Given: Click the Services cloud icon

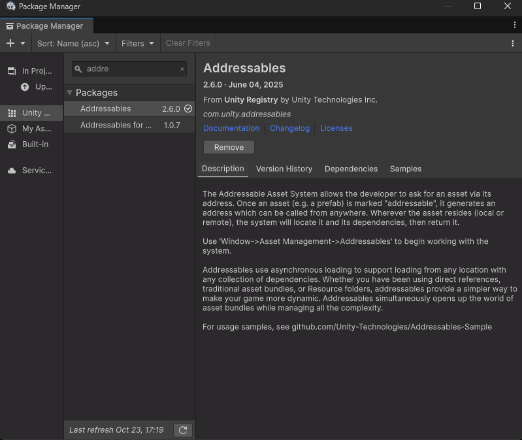Looking at the screenshot, I should (x=12, y=171).
